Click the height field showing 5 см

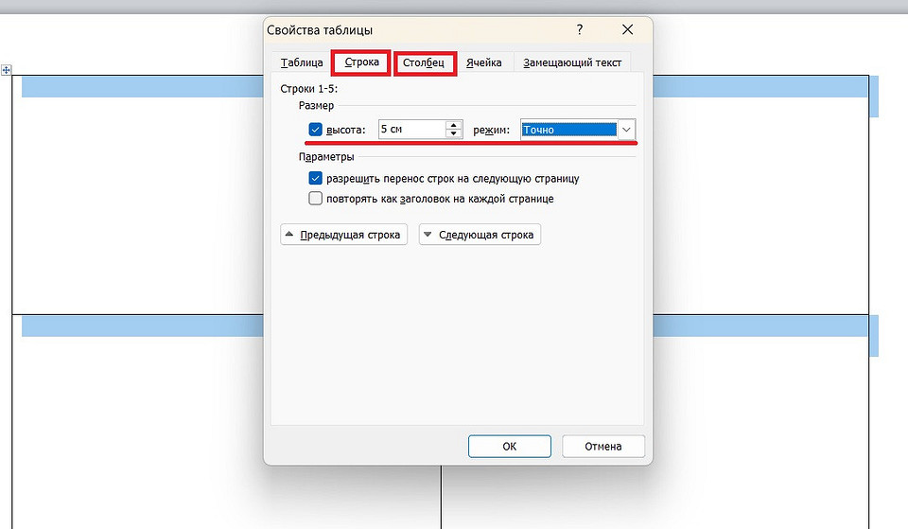point(410,130)
